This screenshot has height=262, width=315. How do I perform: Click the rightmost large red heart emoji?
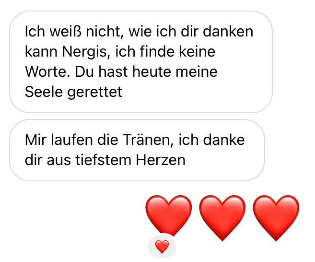[276, 218]
